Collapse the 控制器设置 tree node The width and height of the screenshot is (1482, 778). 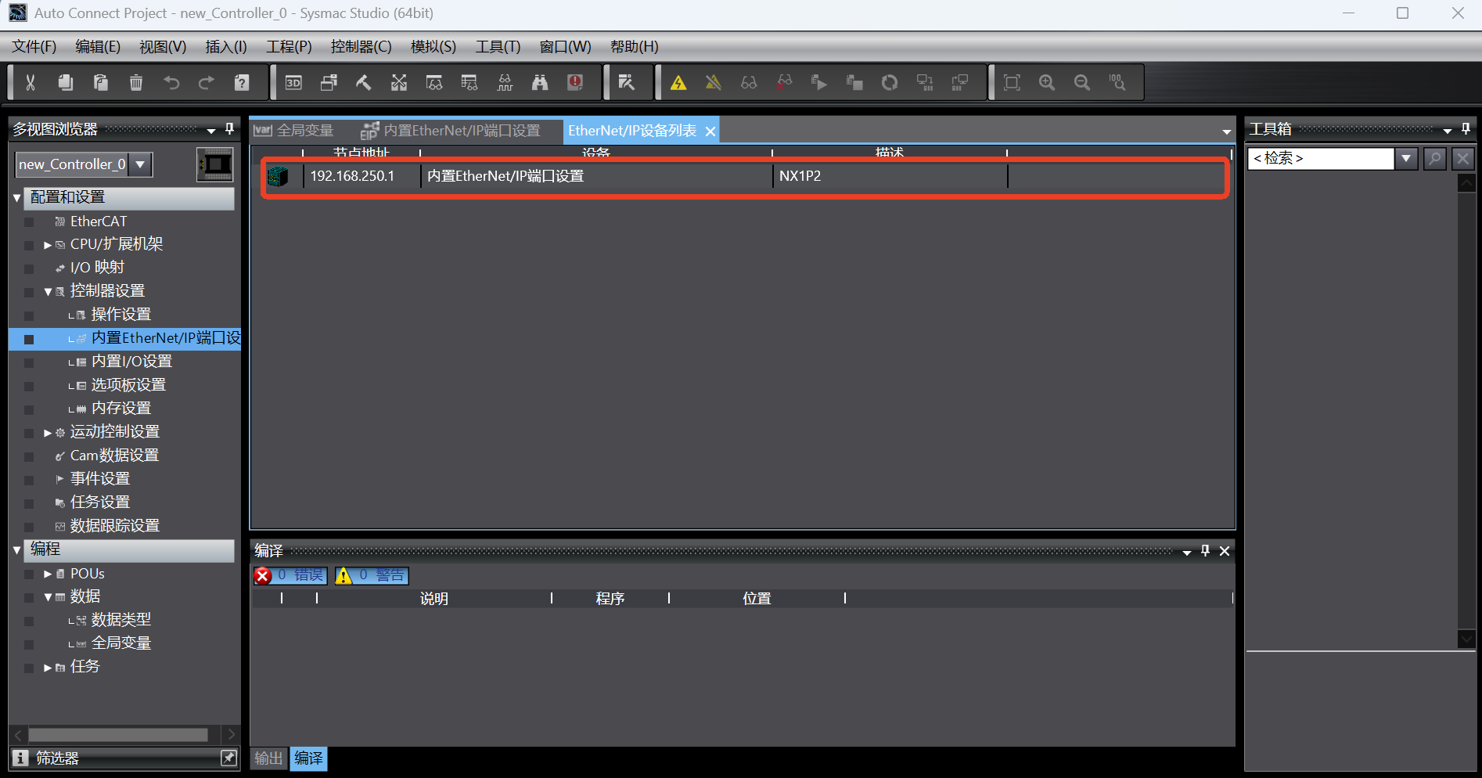[x=48, y=292]
